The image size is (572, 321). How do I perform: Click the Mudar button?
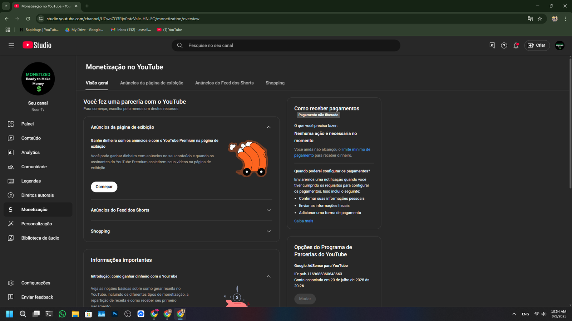tap(305, 299)
